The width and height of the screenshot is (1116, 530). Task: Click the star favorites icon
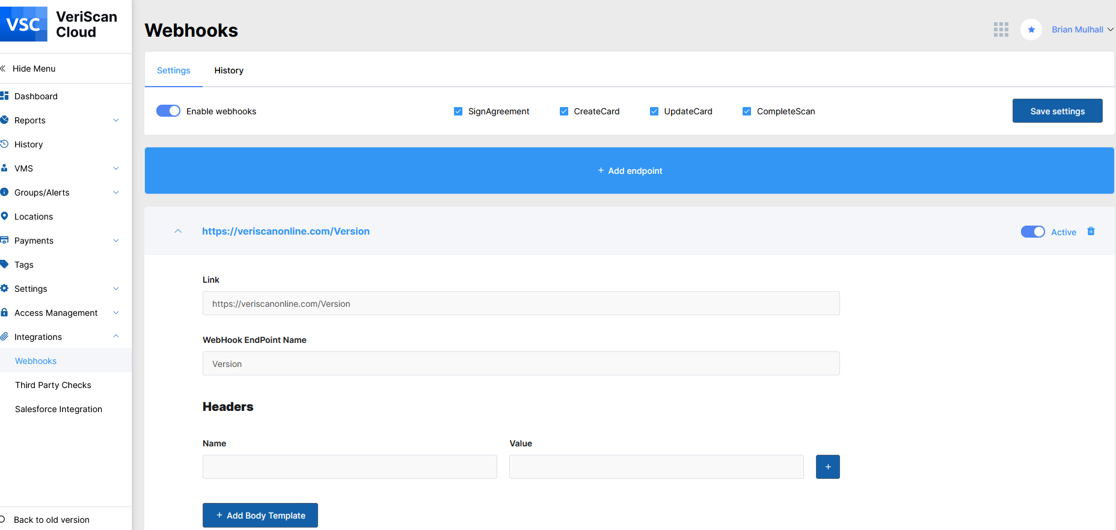tap(1031, 29)
